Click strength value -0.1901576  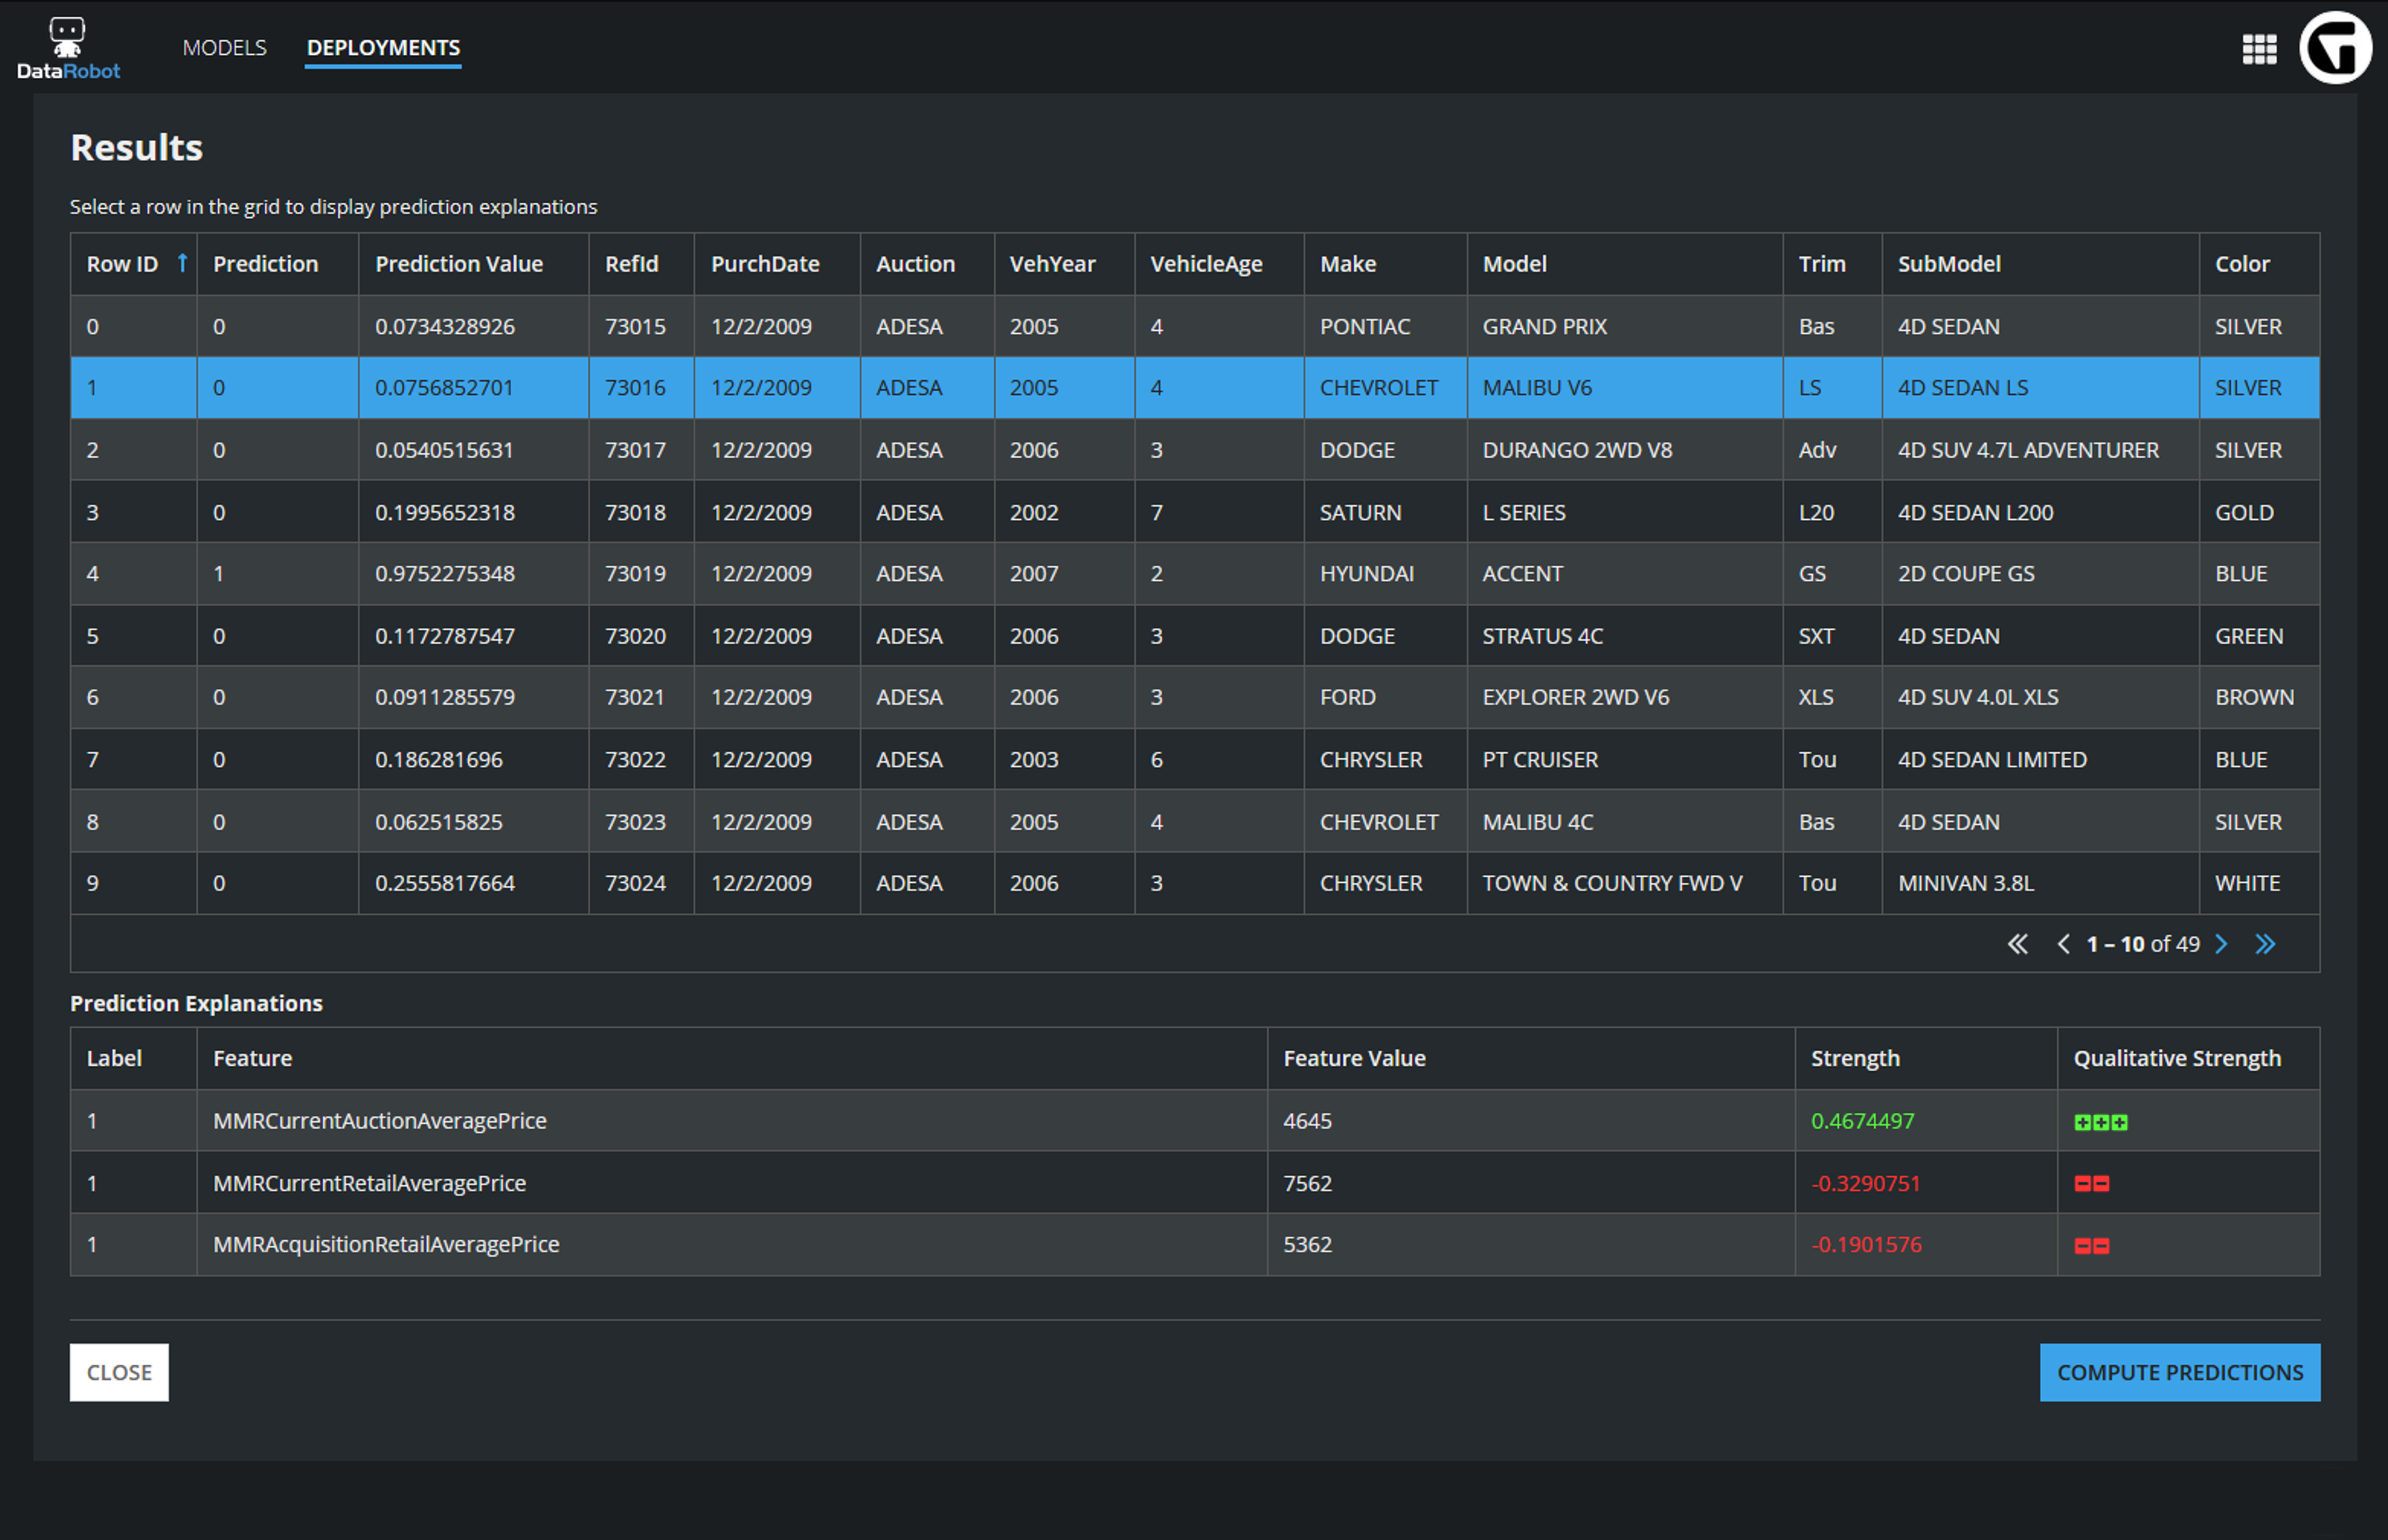1866,1245
